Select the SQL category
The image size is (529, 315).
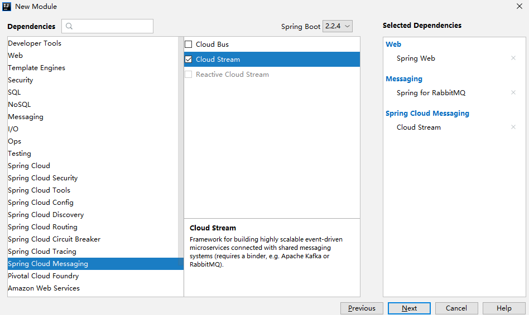coord(93,92)
